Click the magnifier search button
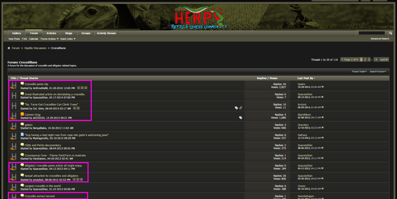This screenshot has width=397, height=199. 390,33
